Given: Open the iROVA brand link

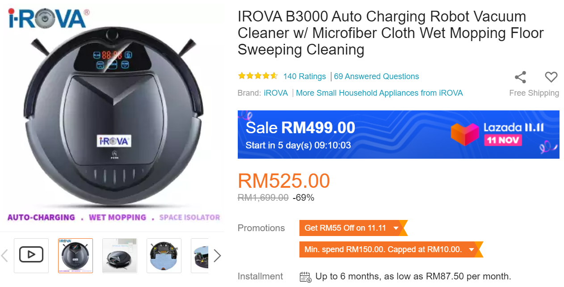Looking at the screenshot, I should pos(276,93).
